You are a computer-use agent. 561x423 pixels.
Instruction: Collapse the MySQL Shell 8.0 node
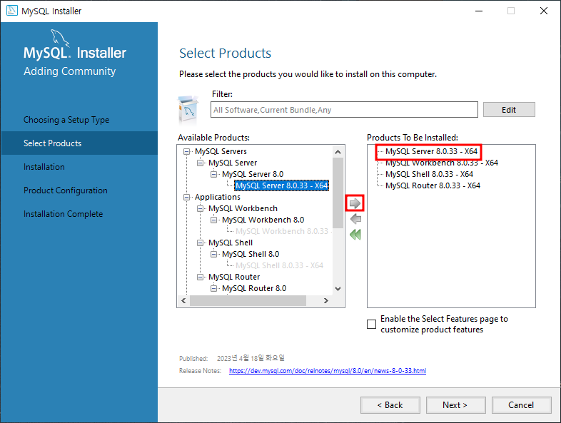pos(213,254)
